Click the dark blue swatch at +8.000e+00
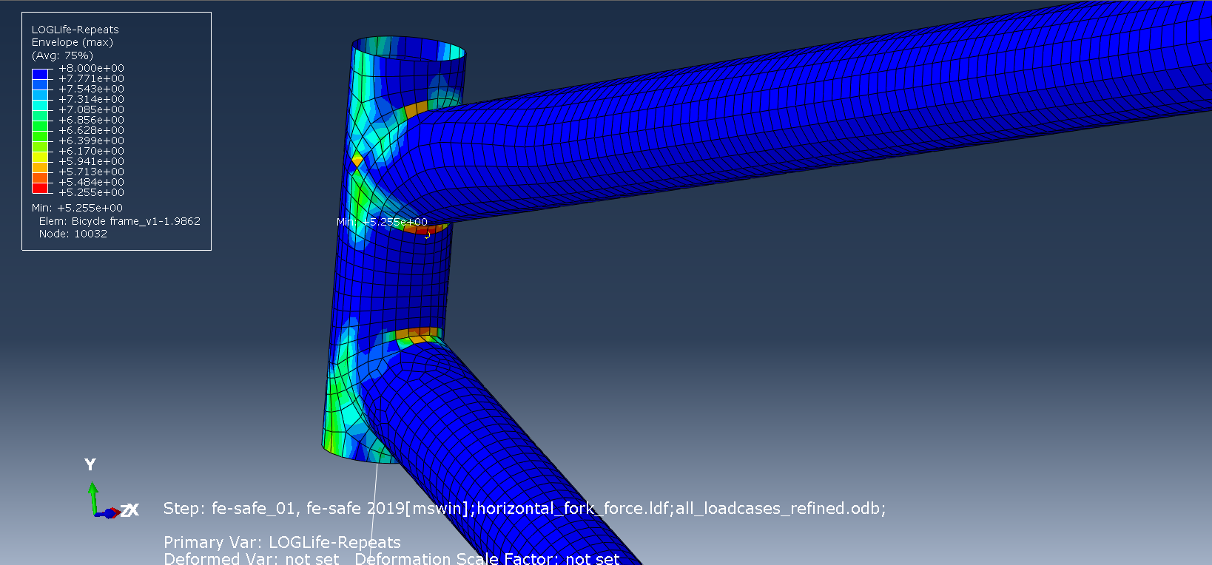The width and height of the screenshot is (1212, 565). click(40, 74)
